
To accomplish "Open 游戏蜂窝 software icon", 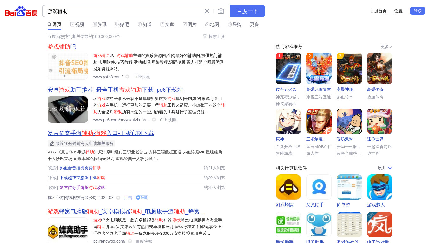I will [x=288, y=187].
